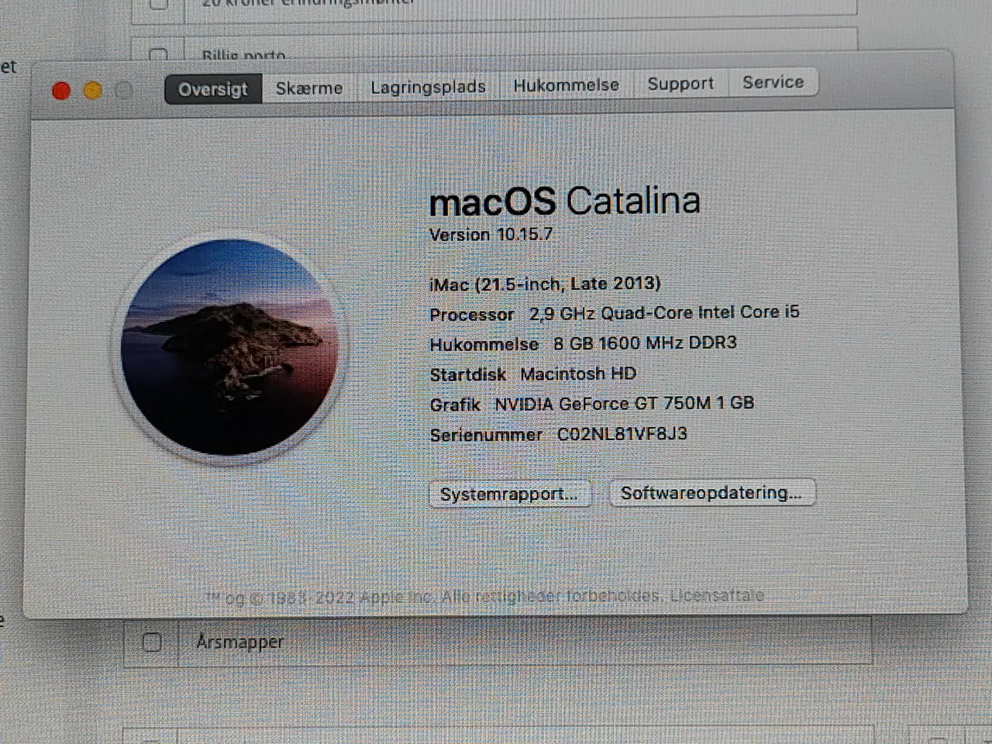The width and height of the screenshot is (992, 744).
Task: Switch to the Skærme tab
Action: tap(308, 87)
